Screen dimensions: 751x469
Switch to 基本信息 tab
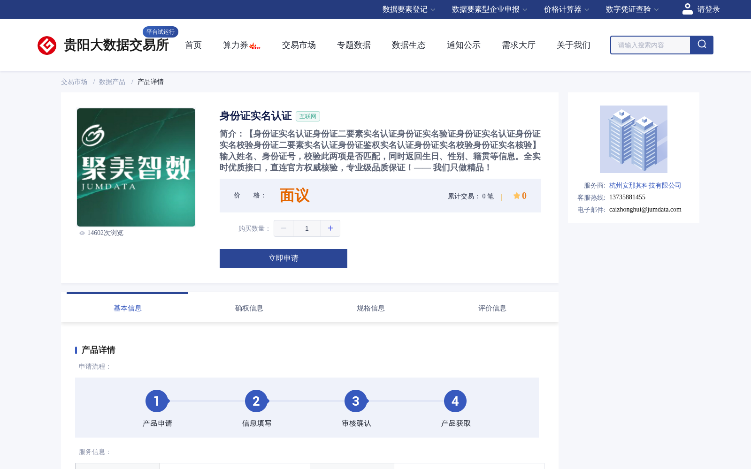tap(128, 308)
